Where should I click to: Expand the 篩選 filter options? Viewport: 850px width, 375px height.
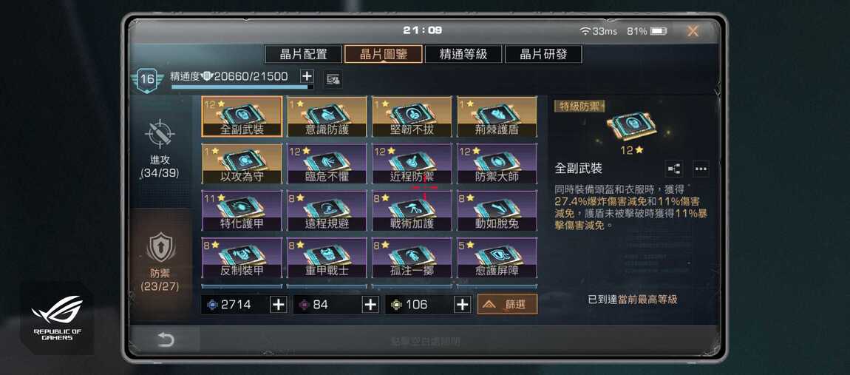click(x=507, y=305)
